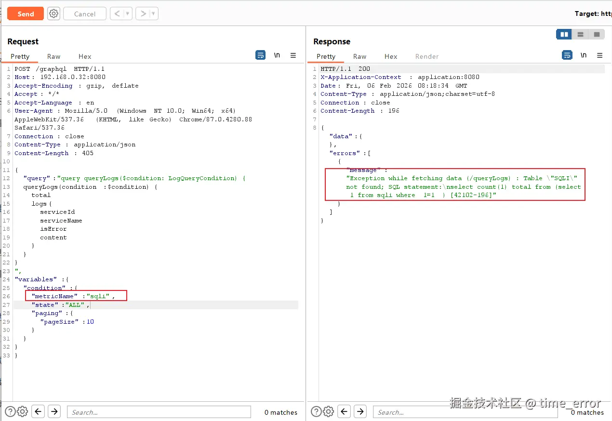This screenshot has width=612, height=421.
Task: Open Response panel hamburger menu
Action: (599, 55)
